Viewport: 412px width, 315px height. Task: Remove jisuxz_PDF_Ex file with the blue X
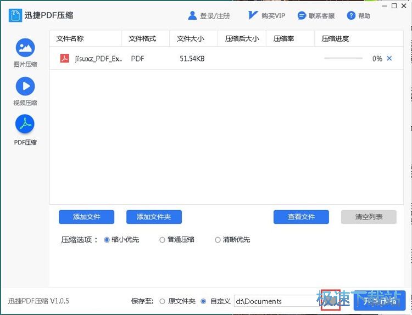click(389, 58)
